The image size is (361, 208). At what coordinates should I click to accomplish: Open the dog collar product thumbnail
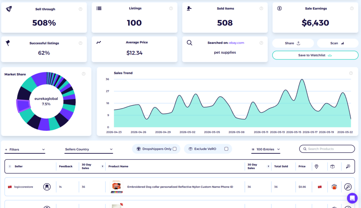[x=116, y=187]
